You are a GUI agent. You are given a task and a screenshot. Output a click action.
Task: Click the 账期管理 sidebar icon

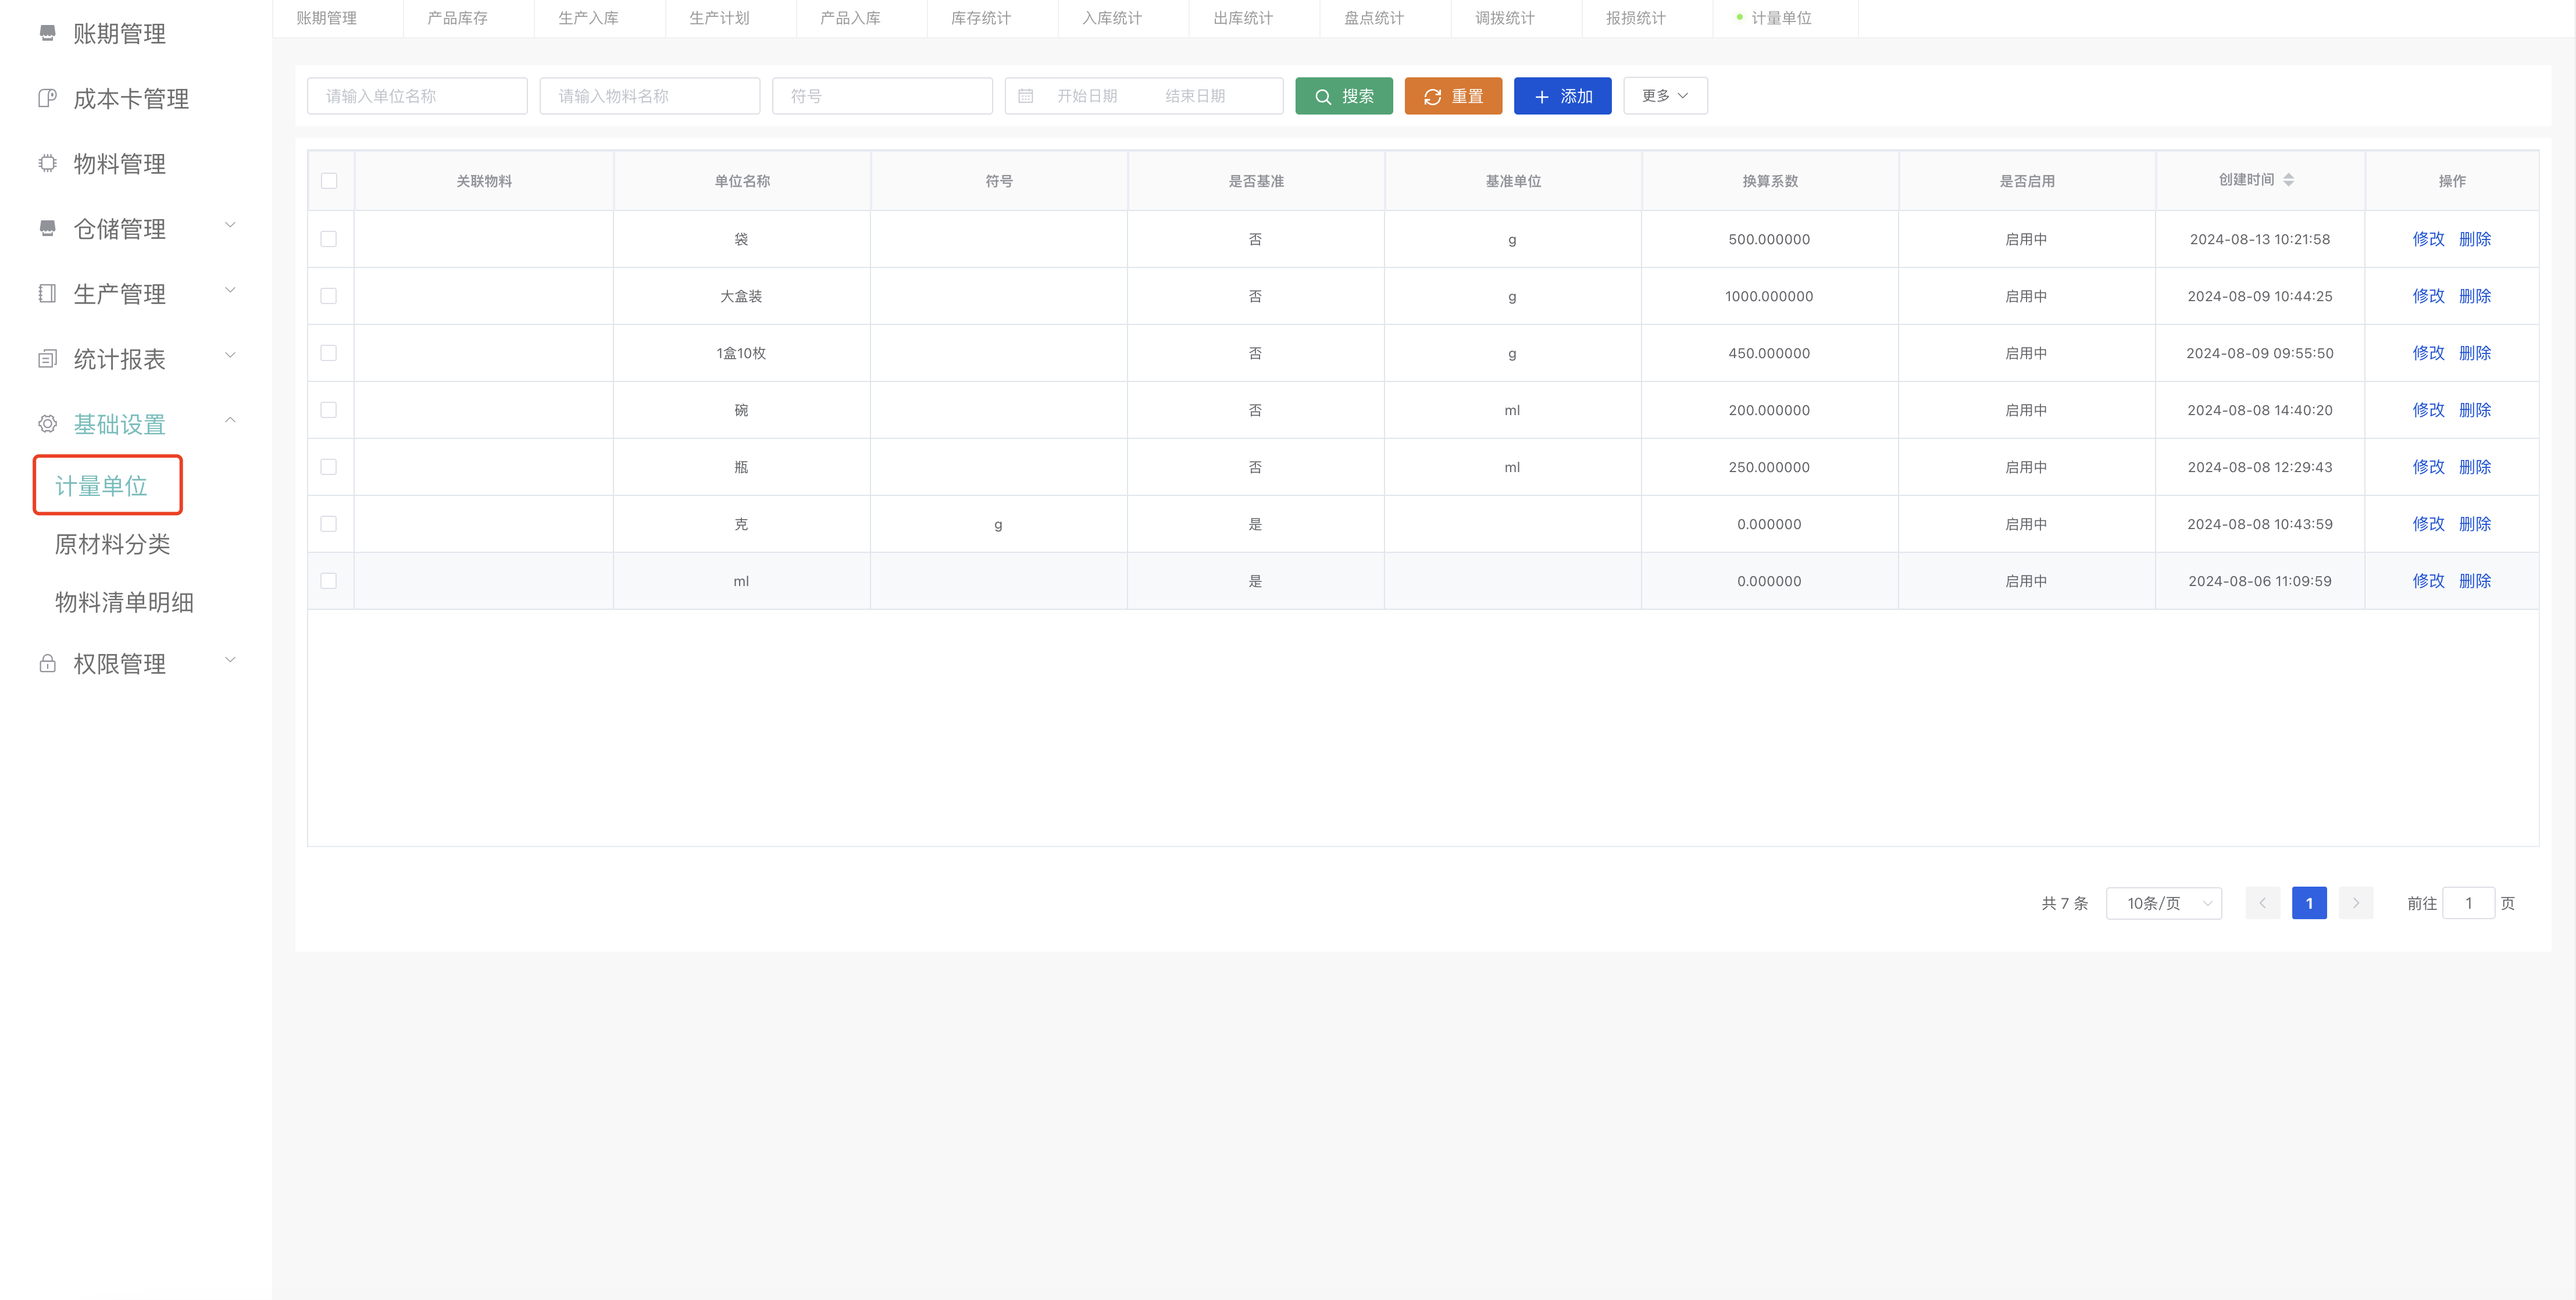[x=47, y=33]
